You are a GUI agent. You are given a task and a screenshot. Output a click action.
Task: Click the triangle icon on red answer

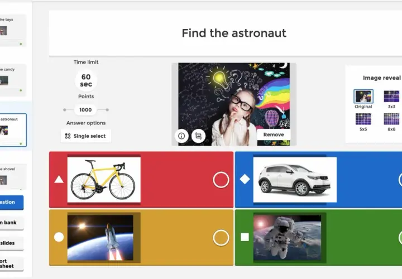point(59,179)
